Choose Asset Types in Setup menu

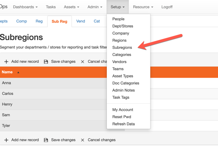pos(123,76)
